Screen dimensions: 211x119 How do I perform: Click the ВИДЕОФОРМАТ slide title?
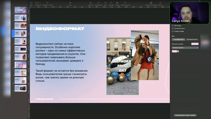coord(60,29)
